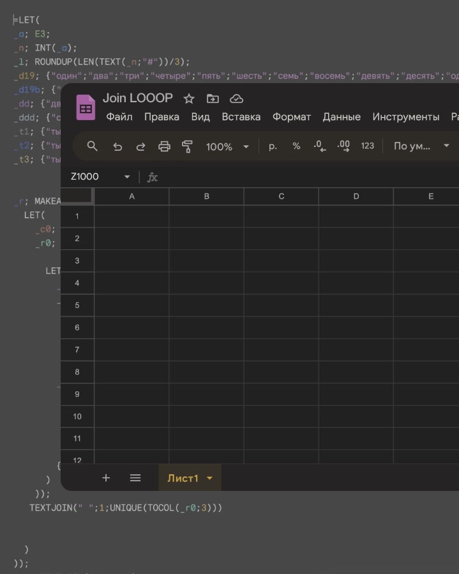Select column E header
Image resolution: width=459 pixels, height=574 pixels.
click(426, 196)
